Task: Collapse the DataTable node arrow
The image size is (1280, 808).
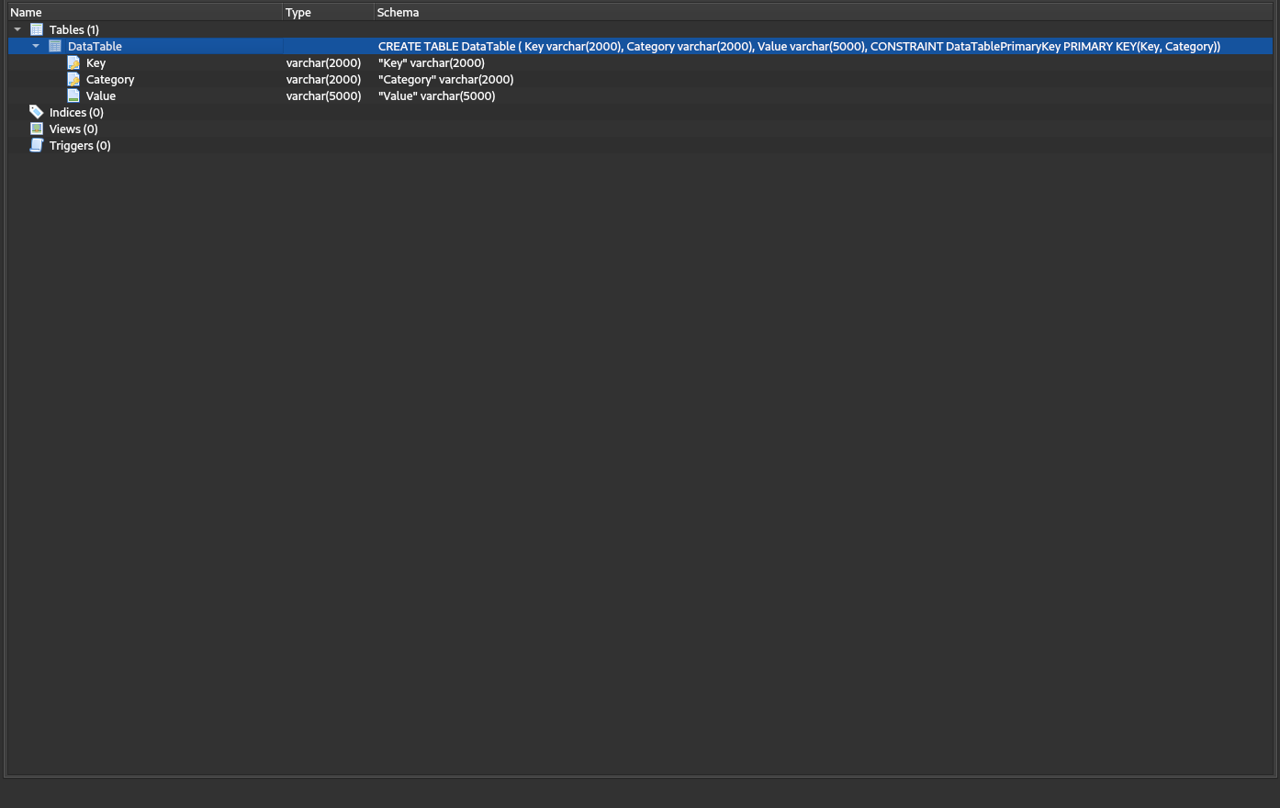Action: tap(36, 46)
